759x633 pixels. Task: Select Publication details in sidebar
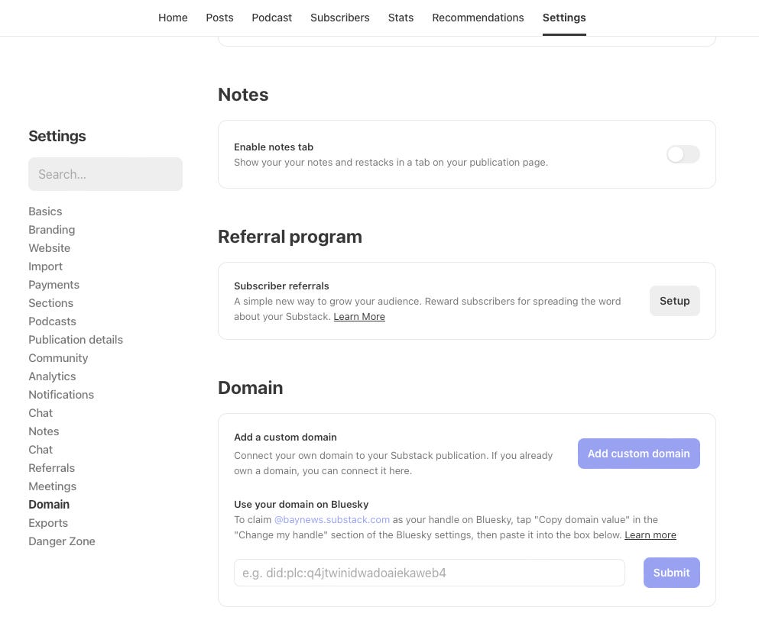click(76, 340)
